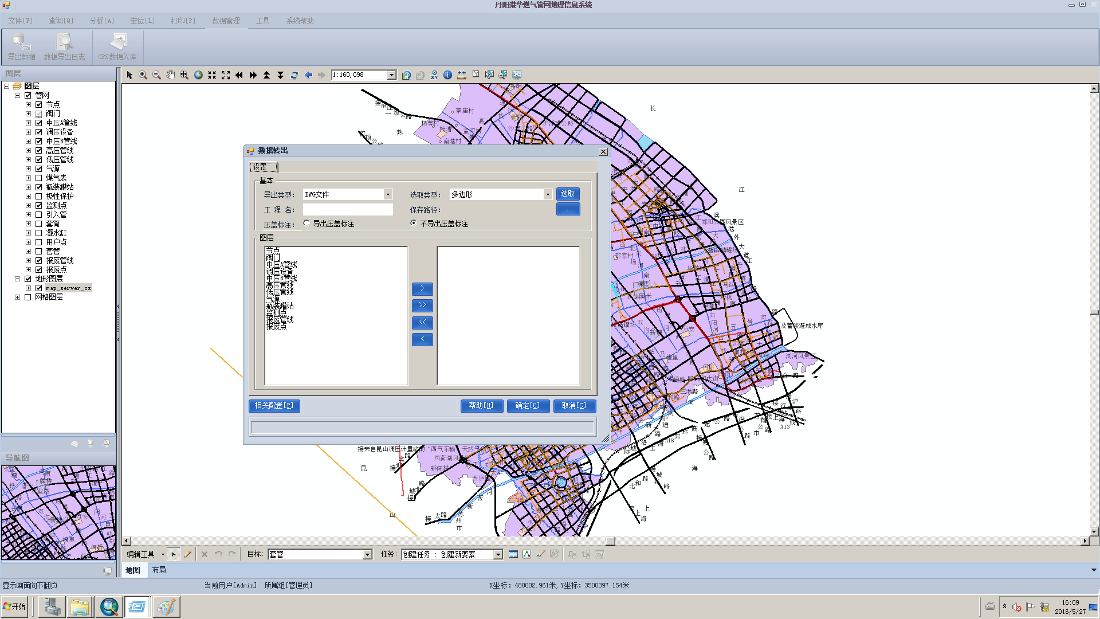The image size is (1100, 619).
Task: Expand the 网格图层 tree node
Action: 17,297
